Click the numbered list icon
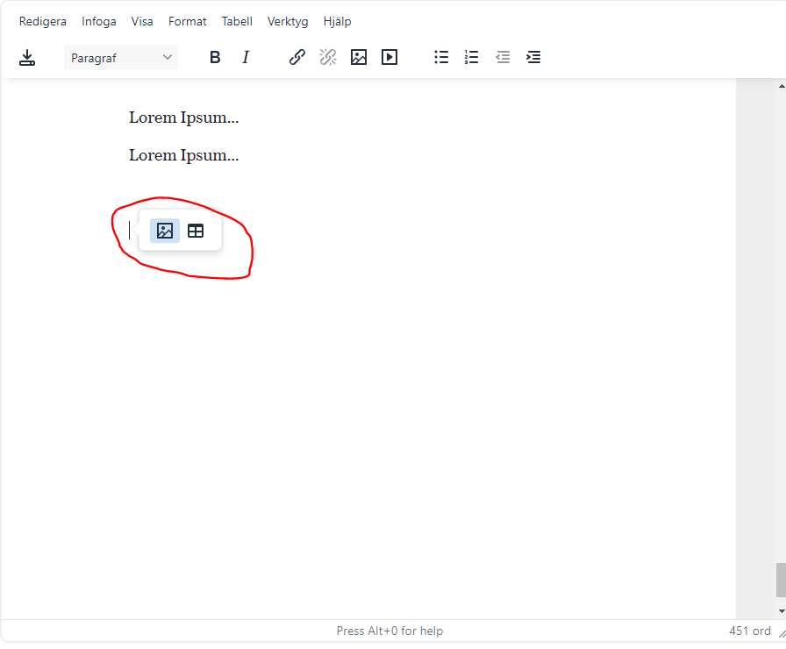Viewport: 786px width, 649px height. [472, 58]
